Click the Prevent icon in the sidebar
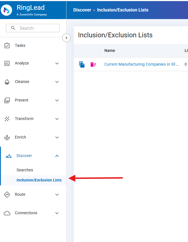 (x=7, y=100)
